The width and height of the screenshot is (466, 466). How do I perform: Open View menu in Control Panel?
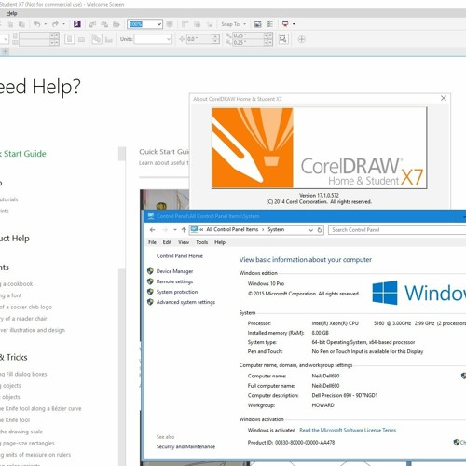point(184,242)
